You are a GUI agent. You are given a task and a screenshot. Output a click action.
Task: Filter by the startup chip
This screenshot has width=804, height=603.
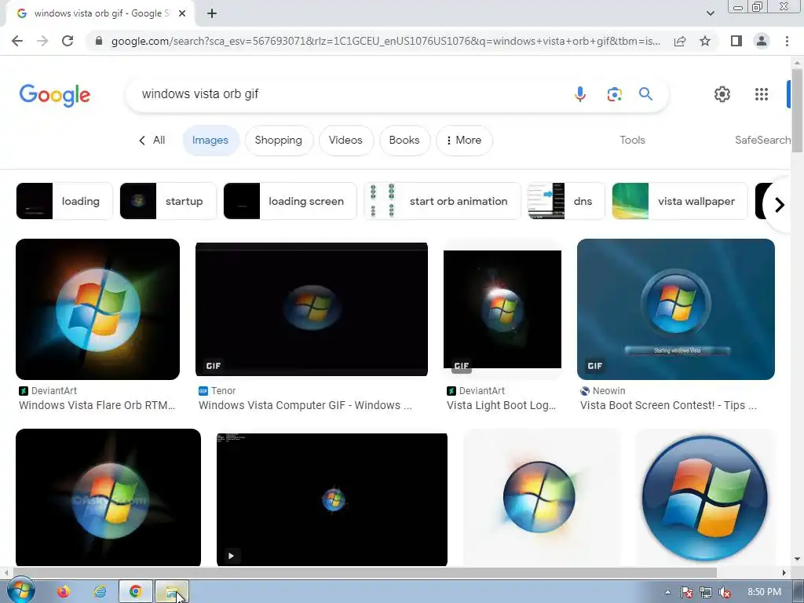pyautogui.click(x=168, y=201)
